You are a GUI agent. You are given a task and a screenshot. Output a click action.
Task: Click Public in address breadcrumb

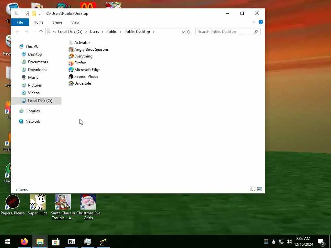pos(112,32)
